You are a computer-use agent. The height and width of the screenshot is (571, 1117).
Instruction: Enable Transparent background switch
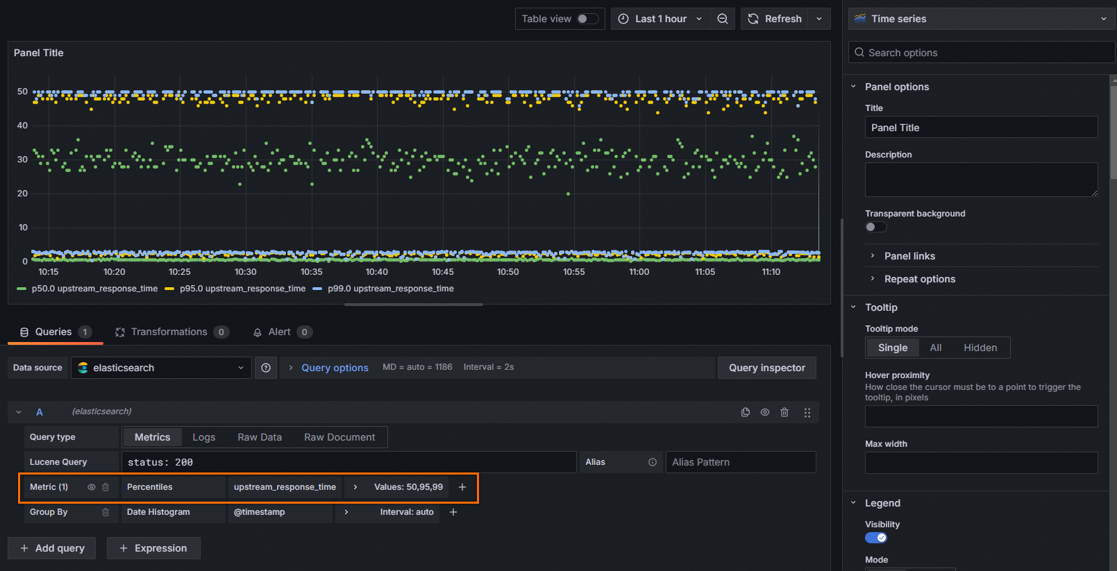tap(875, 227)
